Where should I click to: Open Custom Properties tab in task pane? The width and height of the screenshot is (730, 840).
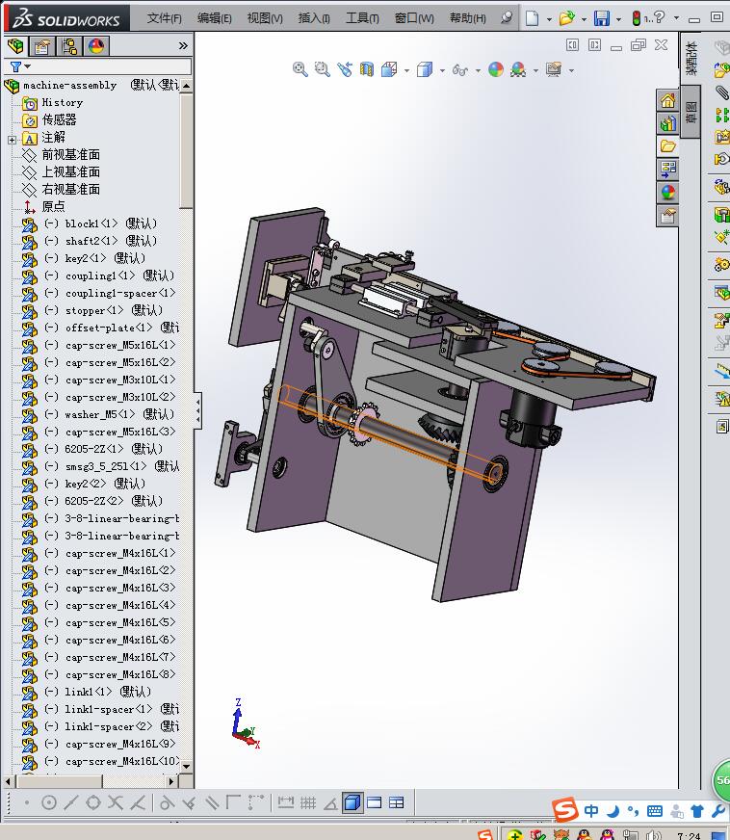pyautogui.click(x=667, y=216)
